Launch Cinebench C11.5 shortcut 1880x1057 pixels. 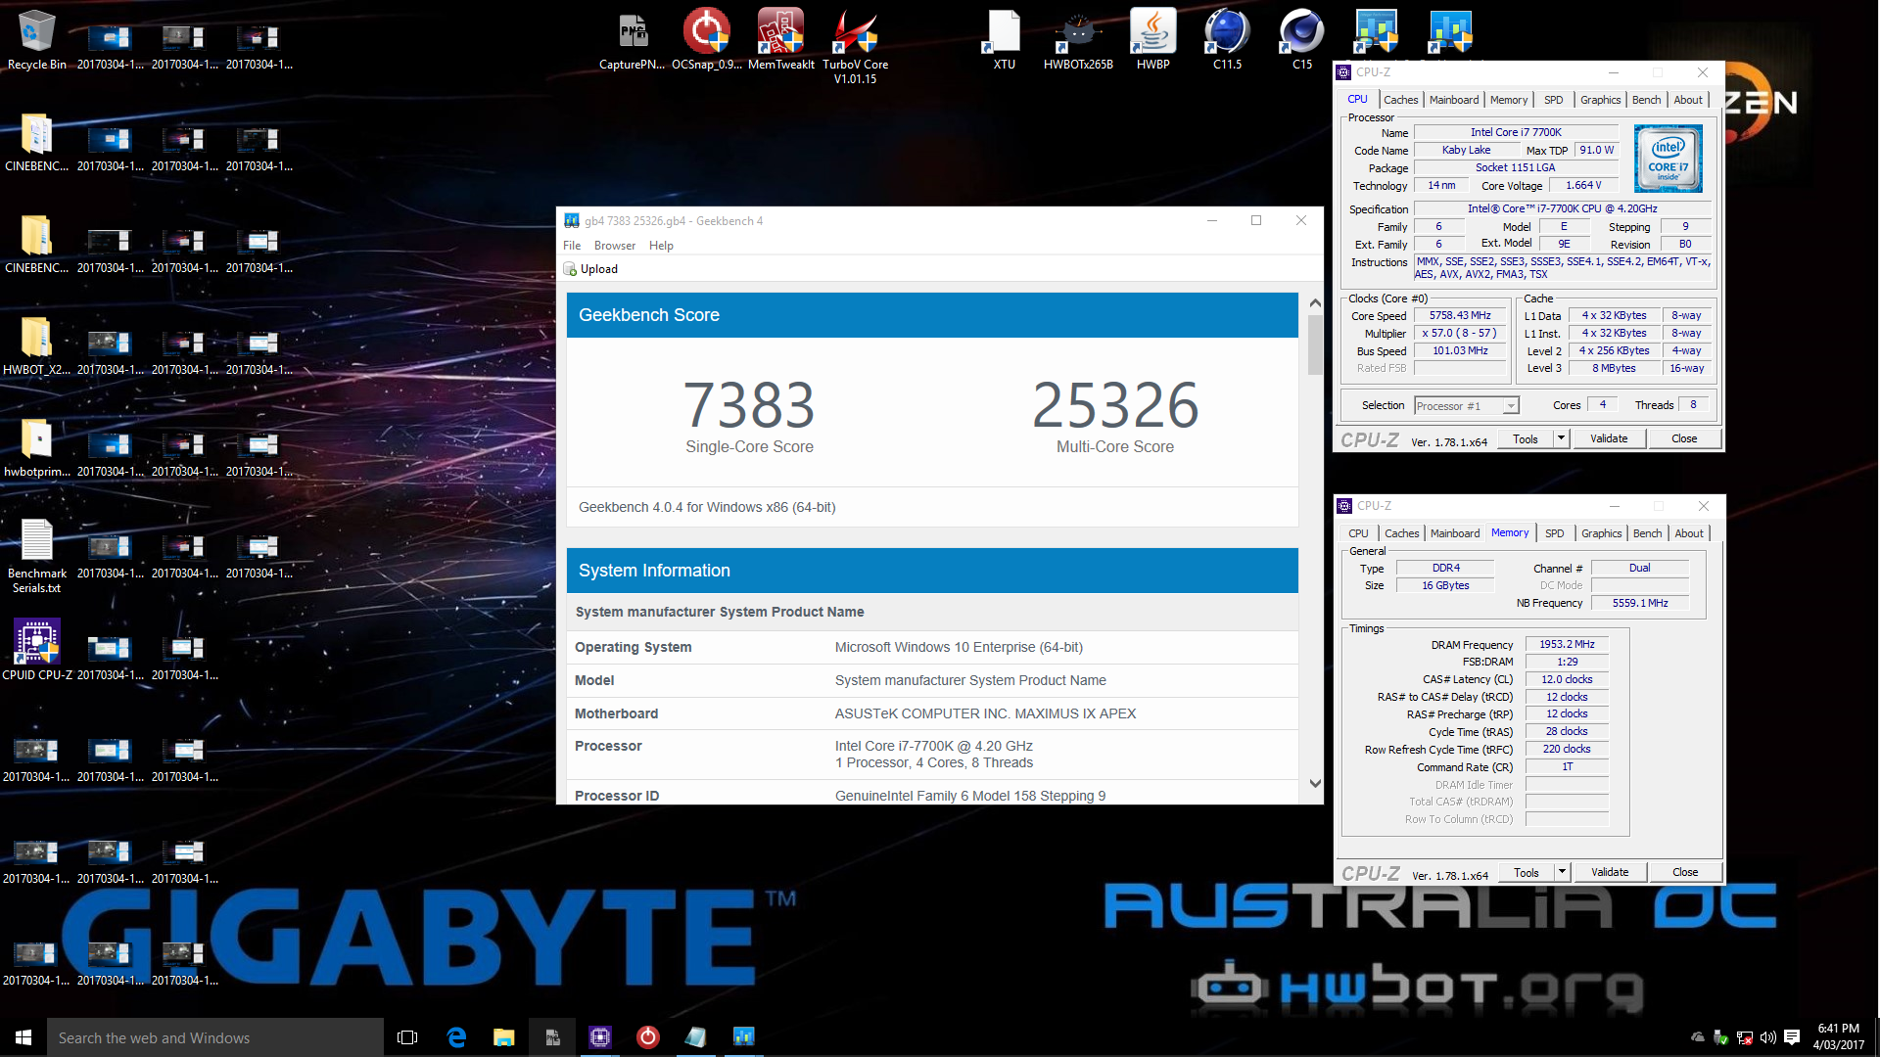(1227, 39)
